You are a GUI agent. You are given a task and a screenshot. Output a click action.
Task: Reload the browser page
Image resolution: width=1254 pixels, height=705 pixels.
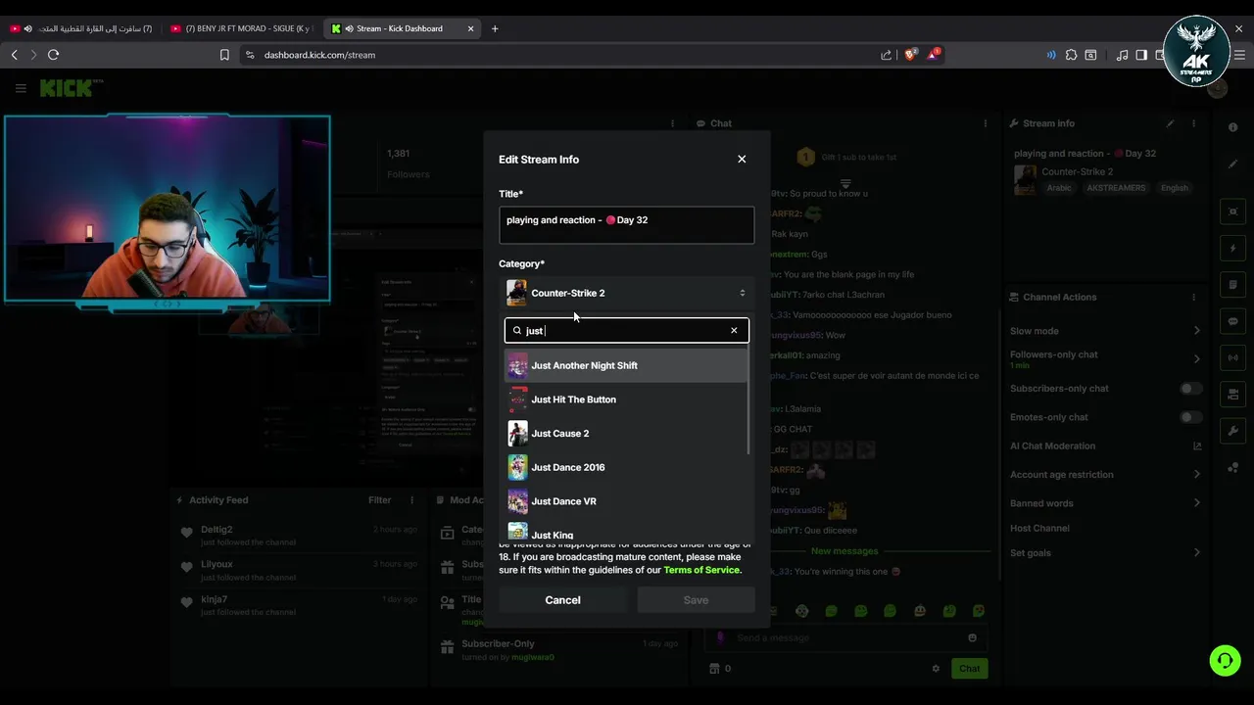tap(54, 55)
